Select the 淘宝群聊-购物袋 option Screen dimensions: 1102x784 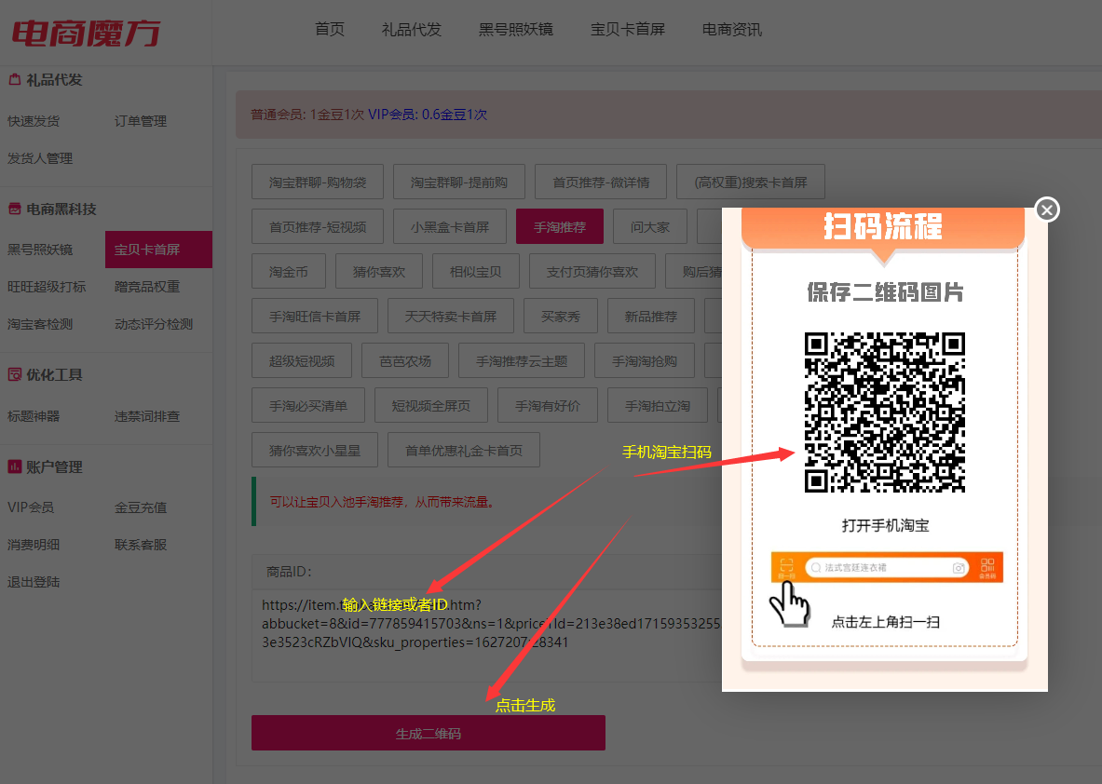(x=318, y=182)
